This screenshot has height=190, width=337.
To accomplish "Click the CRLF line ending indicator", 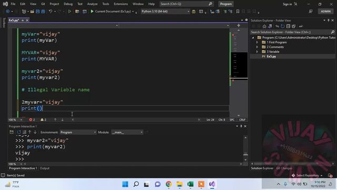I will pyautogui.click(x=242, y=120).
